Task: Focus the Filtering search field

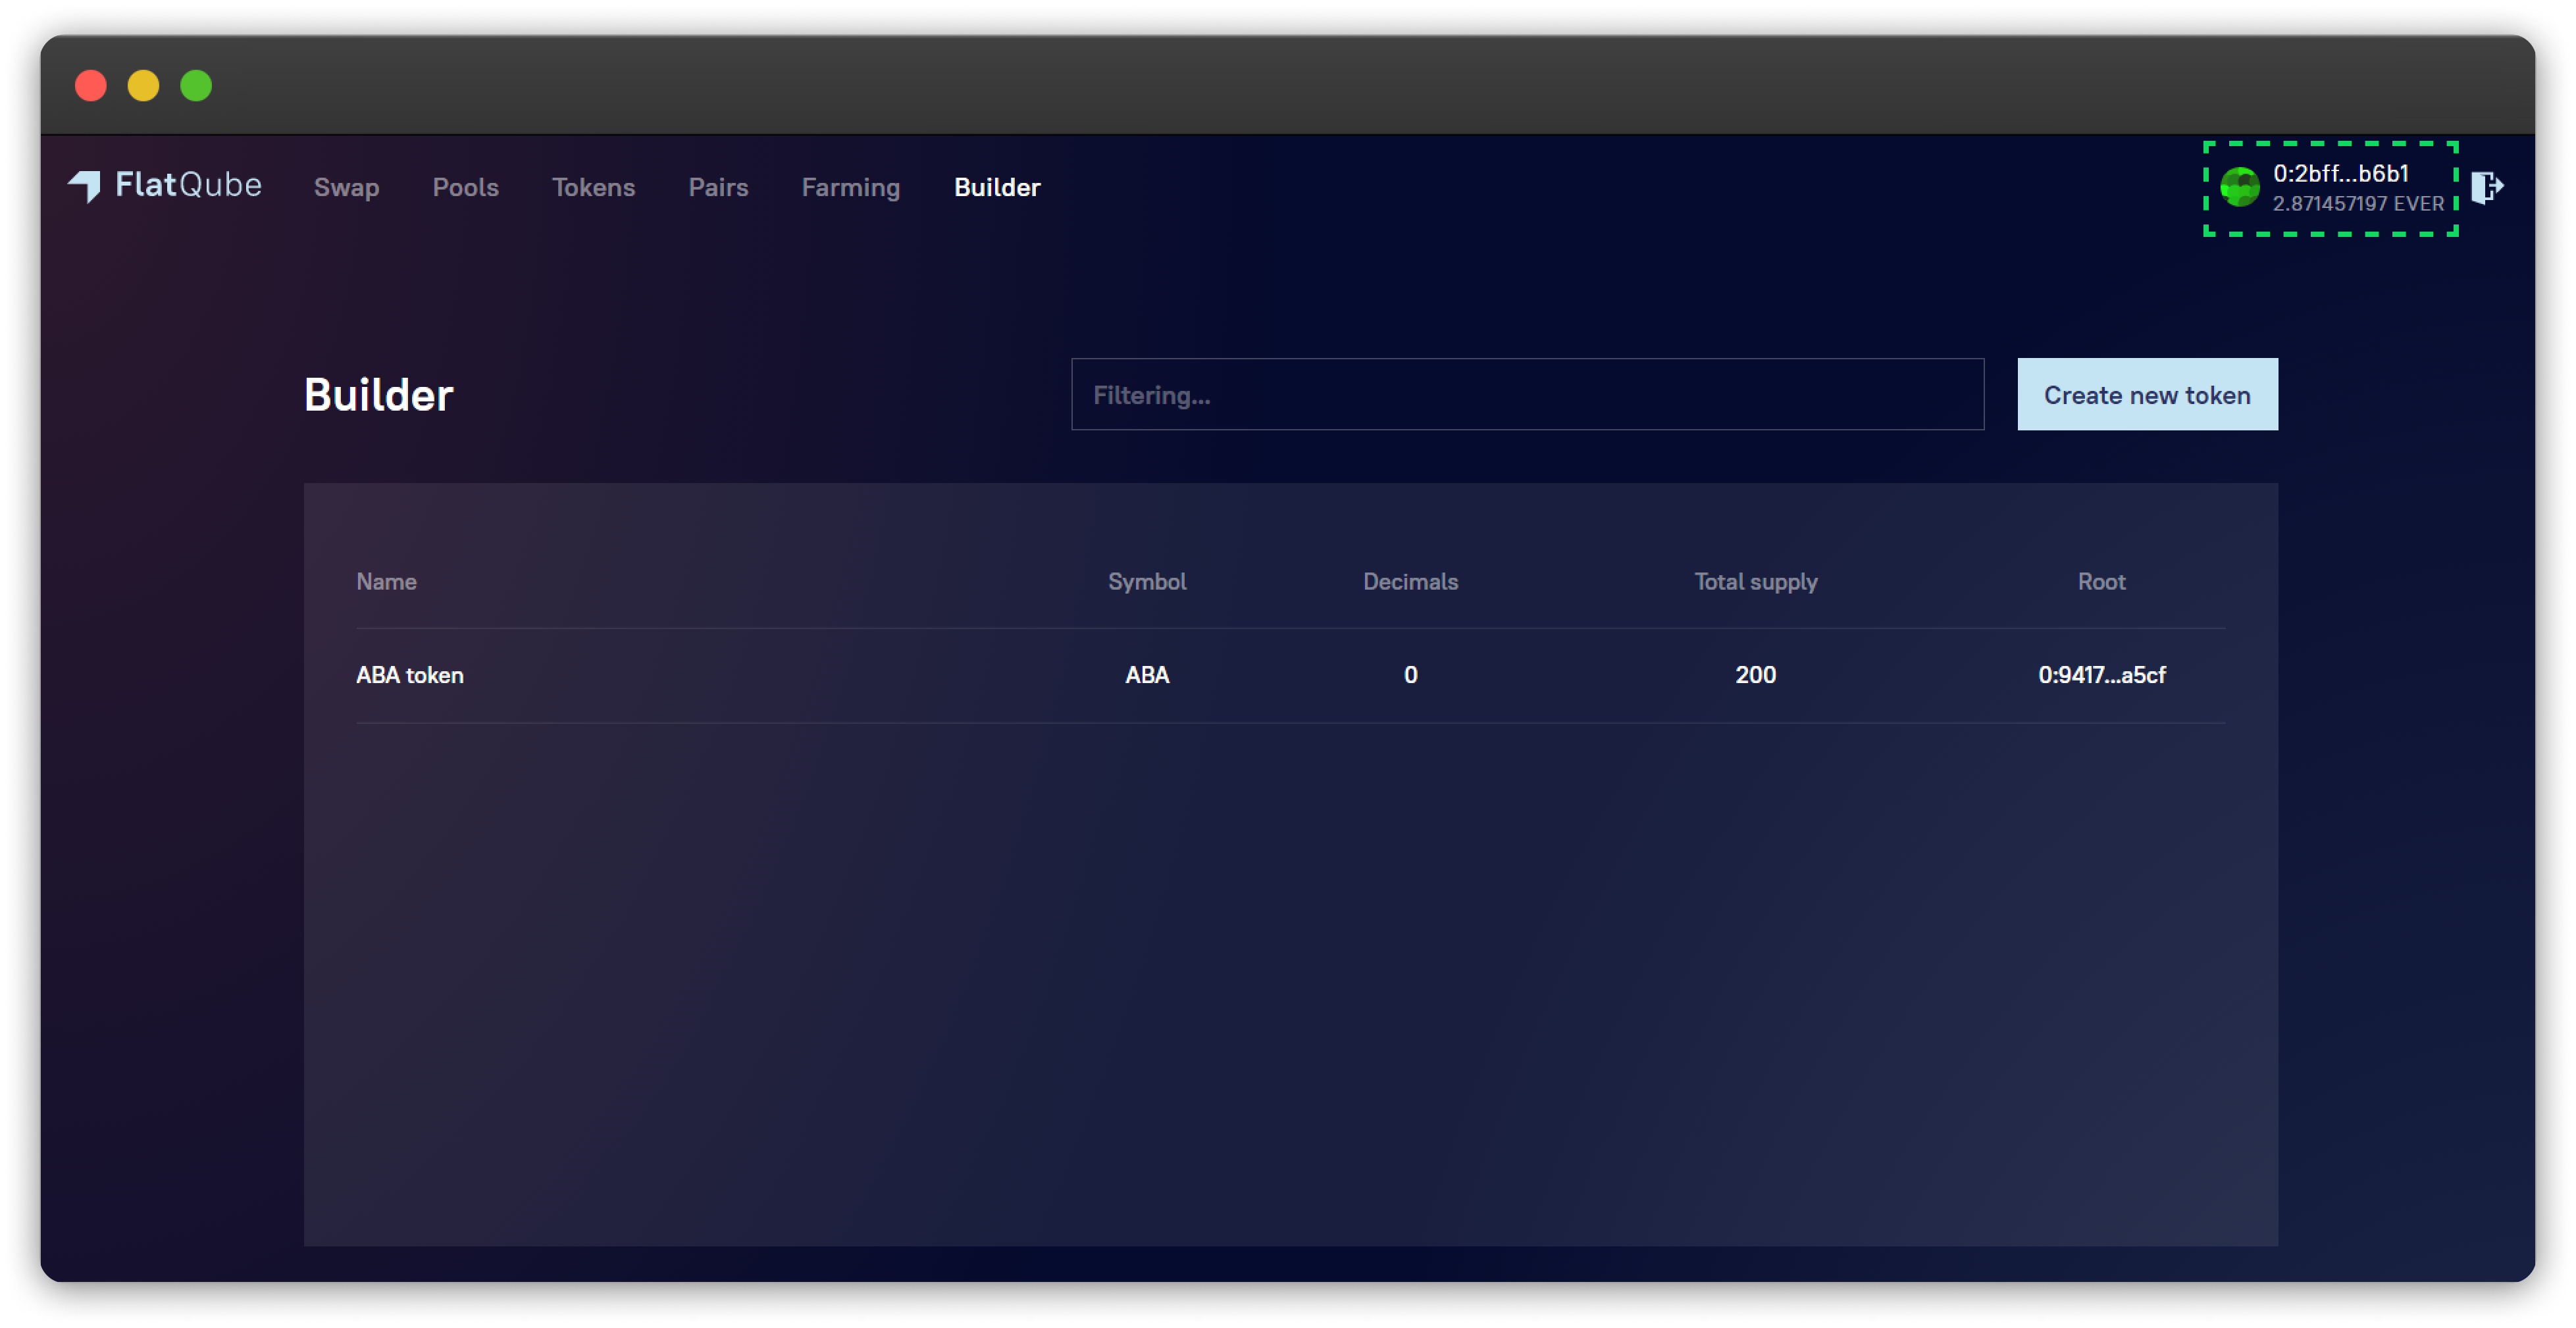Action: point(1527,395)
